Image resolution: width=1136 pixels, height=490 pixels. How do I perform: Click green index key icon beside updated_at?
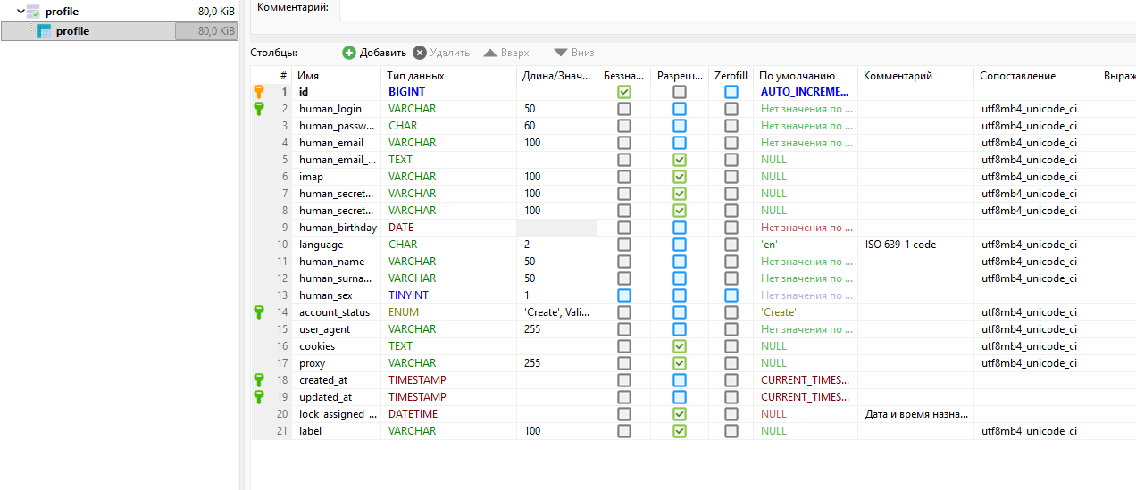coord(259,397)
